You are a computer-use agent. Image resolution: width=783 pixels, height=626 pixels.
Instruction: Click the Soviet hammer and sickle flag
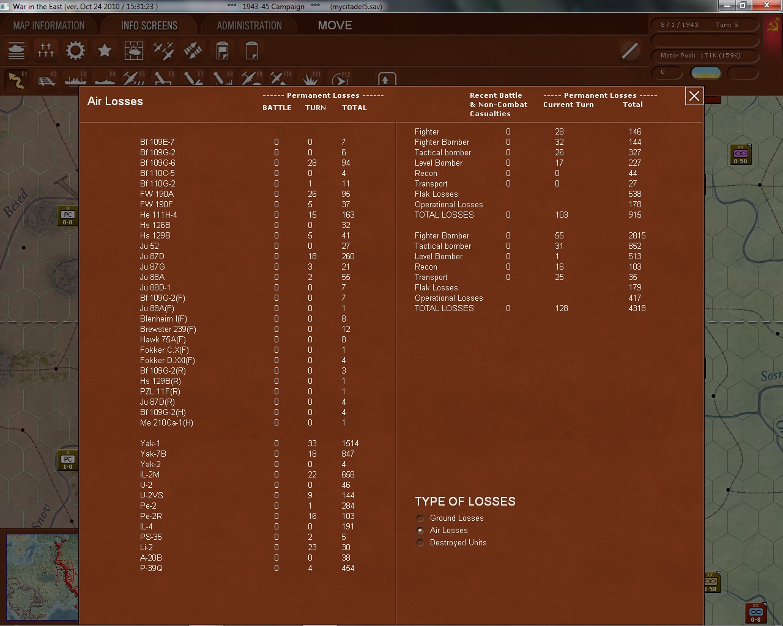pos(772,26)
